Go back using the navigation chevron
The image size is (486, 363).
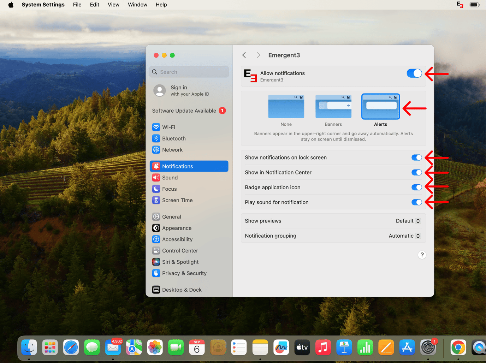(244, 55)
